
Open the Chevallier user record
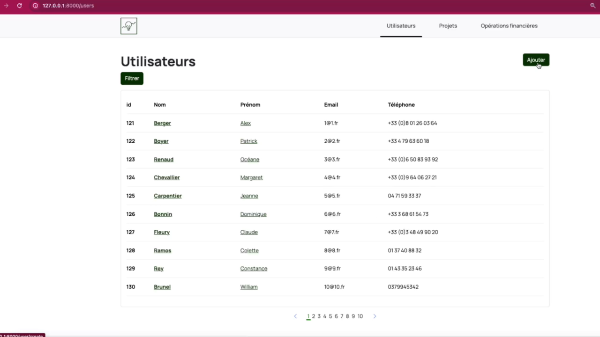tap(166, 177)
